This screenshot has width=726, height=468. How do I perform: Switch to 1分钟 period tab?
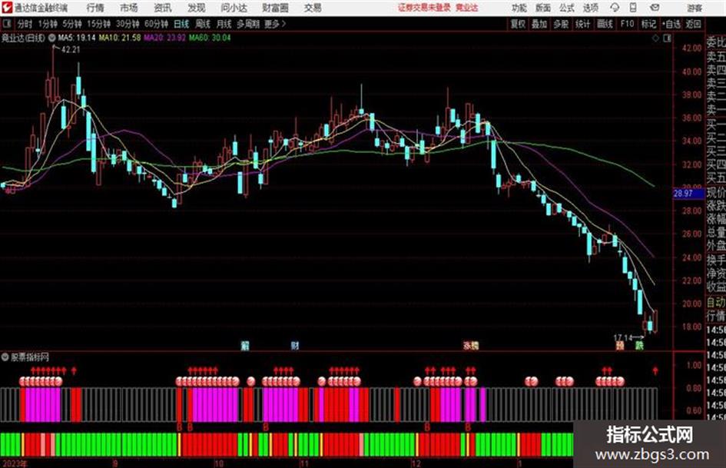tap(48, 24)
